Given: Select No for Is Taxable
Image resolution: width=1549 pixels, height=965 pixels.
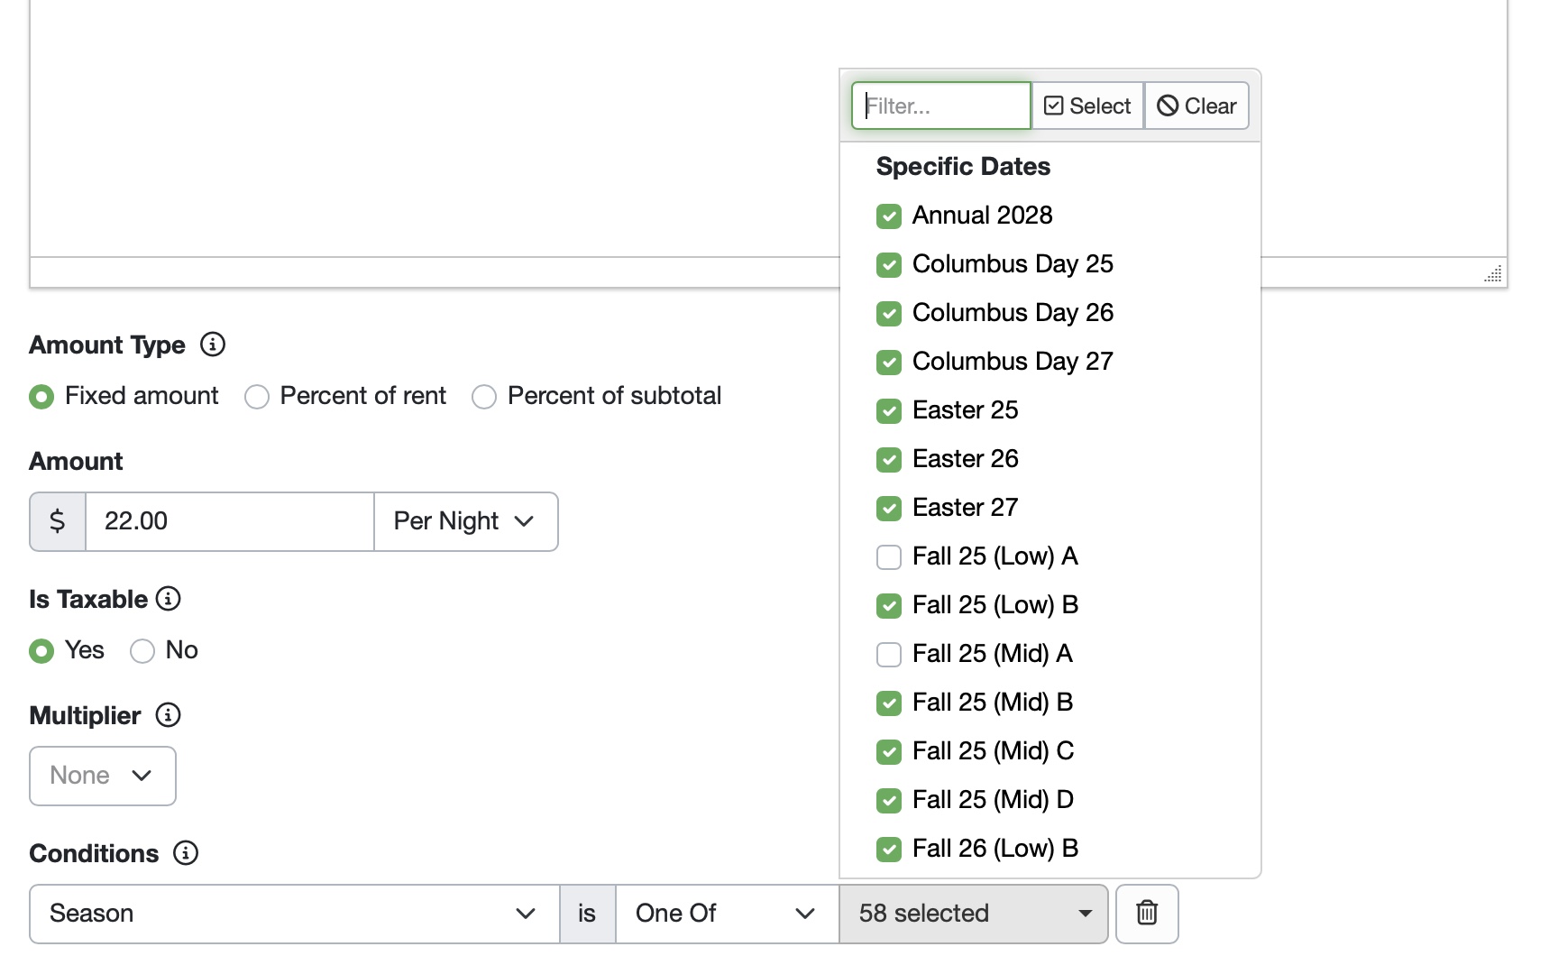Looking at the screenshot, I should [x=142, y=651].
